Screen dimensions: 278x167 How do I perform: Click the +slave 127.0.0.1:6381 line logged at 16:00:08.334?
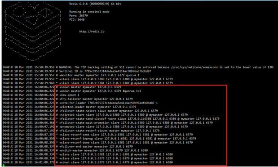(x=88, y=154)
